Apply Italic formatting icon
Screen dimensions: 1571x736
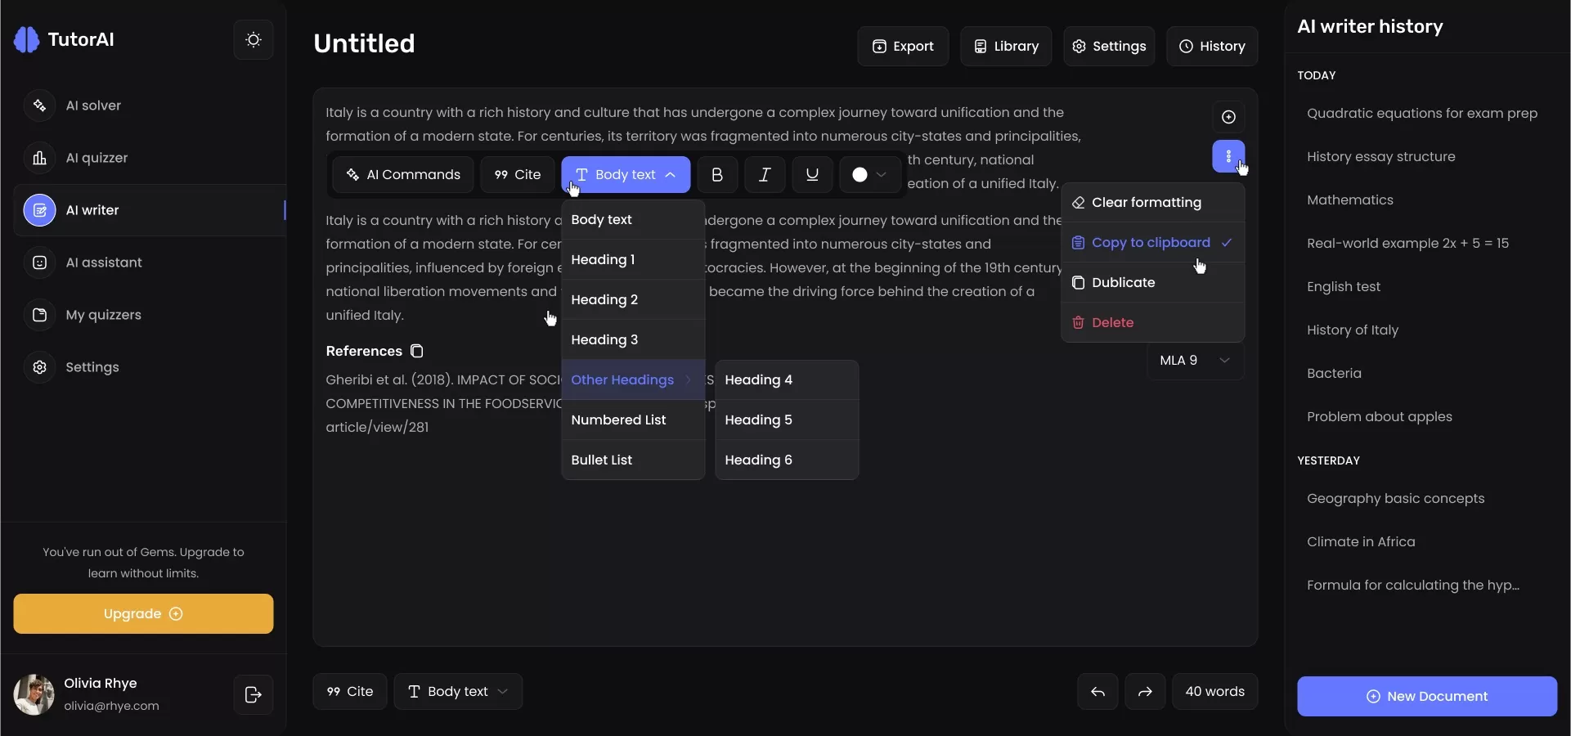[x=765, y=175]
